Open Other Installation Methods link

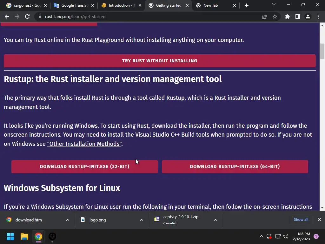84,144
